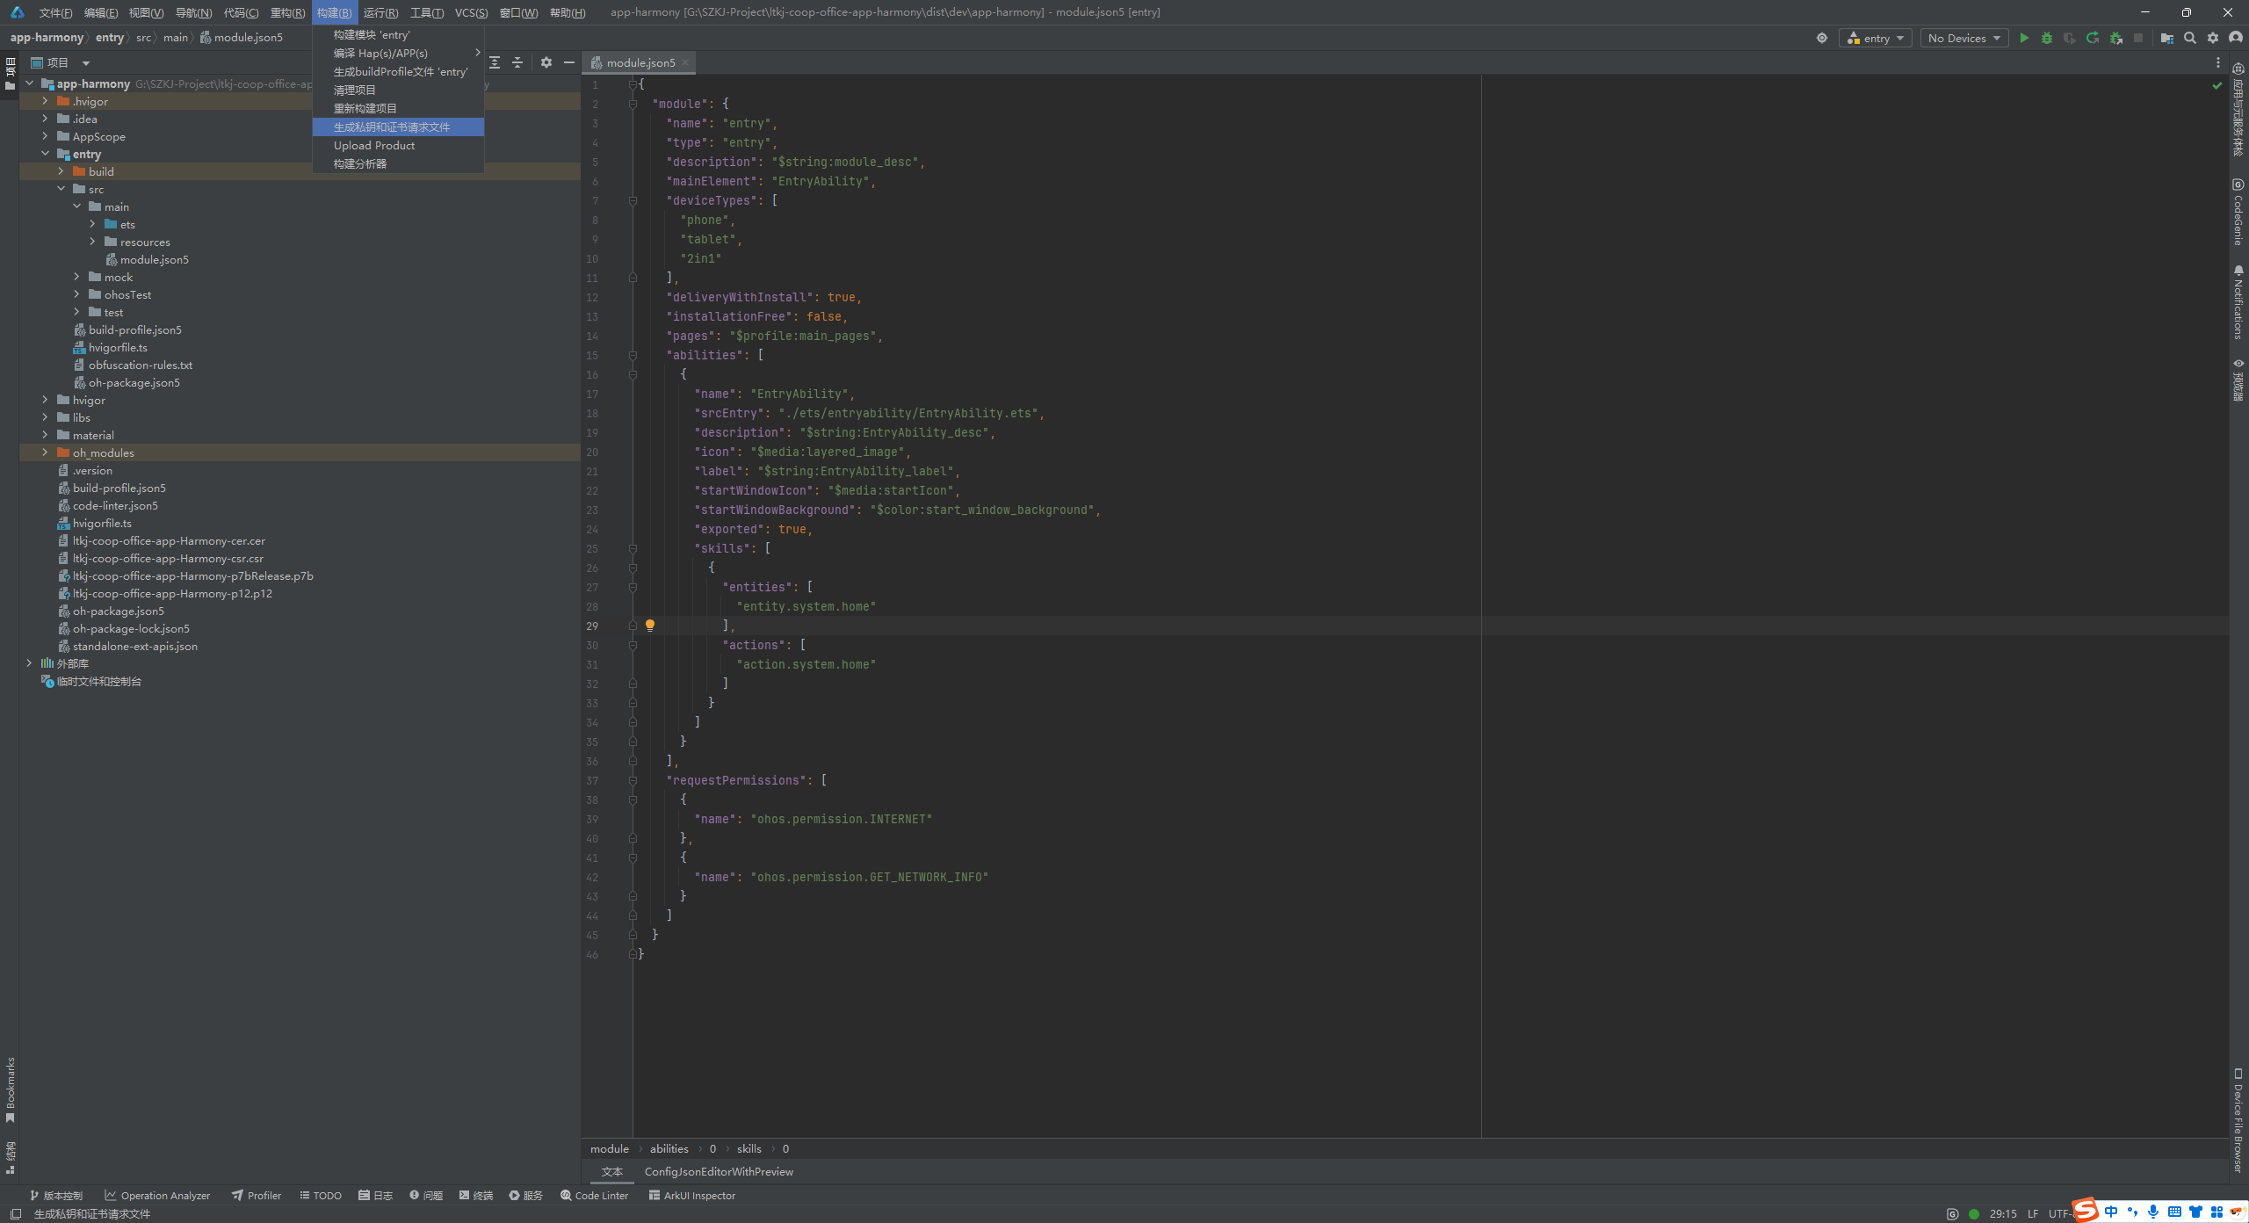
Task: Toggle tool window bars icon in status bar
Action: tap(16, 1213)
